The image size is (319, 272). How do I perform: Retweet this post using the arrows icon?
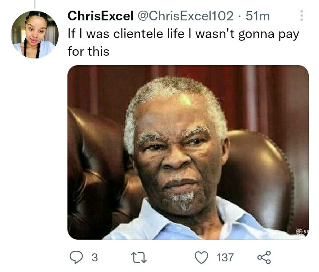point(139,257)
